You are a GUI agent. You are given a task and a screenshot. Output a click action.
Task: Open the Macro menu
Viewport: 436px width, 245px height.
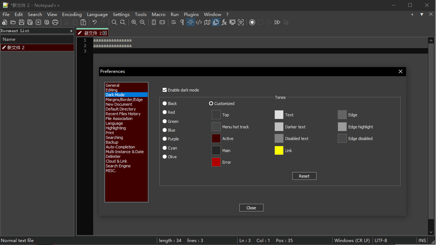pos(159,15)
